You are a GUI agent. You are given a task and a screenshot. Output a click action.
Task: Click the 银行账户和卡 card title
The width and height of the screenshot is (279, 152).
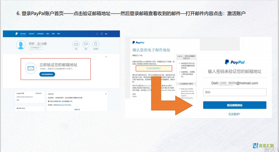(21, 108)
